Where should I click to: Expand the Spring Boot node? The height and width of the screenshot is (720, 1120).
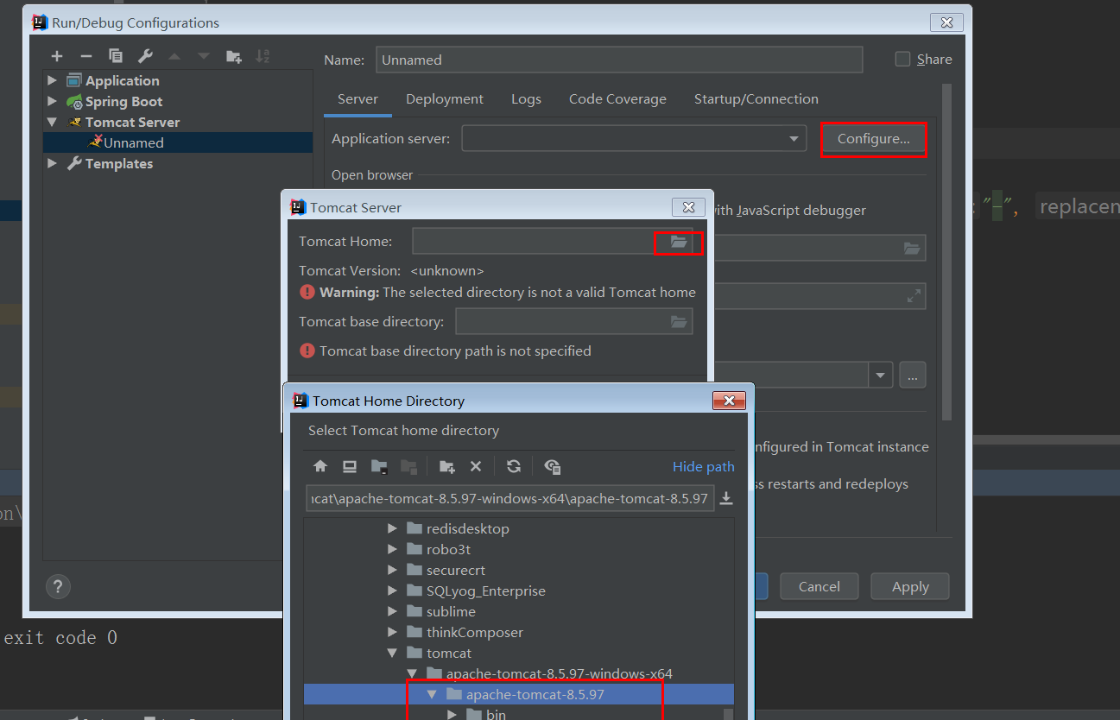click(53, 101)
